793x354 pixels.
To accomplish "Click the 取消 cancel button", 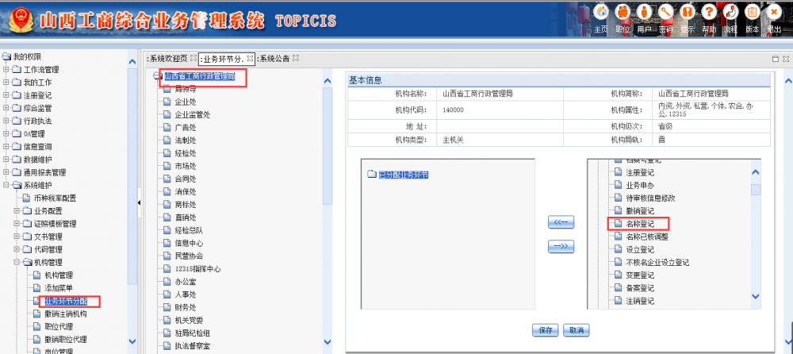I will coord(576,330).
